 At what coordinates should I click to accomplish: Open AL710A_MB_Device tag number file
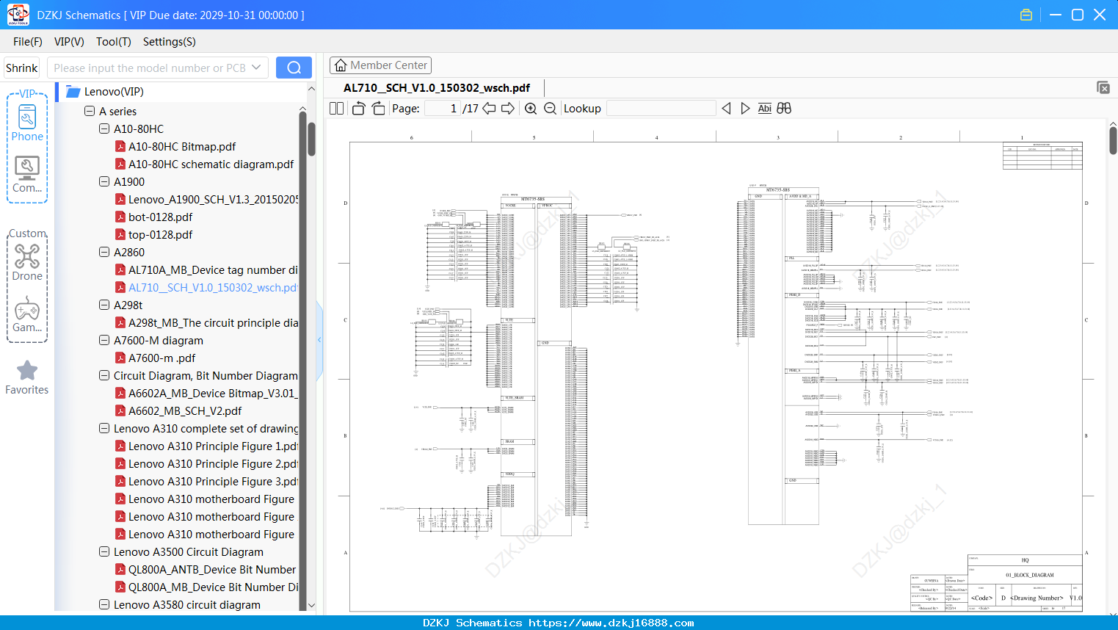(213, 269)
